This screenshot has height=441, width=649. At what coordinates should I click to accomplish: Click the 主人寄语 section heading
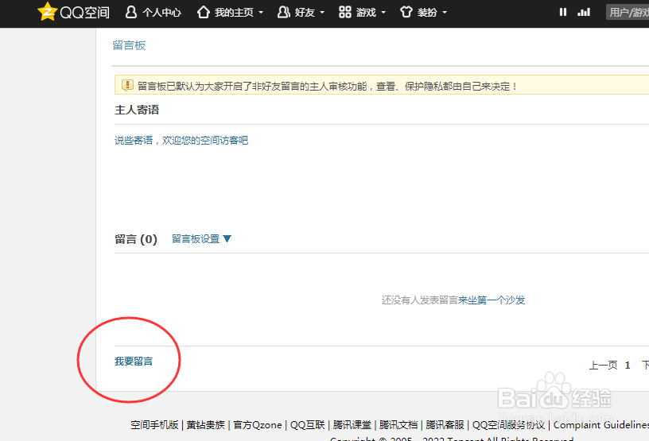pos(137,110)
